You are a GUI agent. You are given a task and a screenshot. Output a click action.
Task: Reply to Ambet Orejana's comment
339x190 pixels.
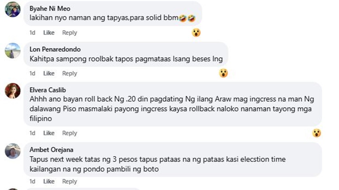pos(70,181)
